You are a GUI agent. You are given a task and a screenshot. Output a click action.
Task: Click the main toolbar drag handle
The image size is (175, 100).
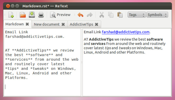click(5, 15)
